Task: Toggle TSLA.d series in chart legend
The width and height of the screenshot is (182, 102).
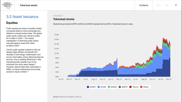Action: 134,87
